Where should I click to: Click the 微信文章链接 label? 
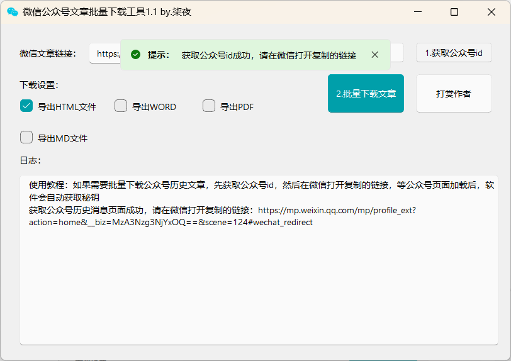[48, 53]
